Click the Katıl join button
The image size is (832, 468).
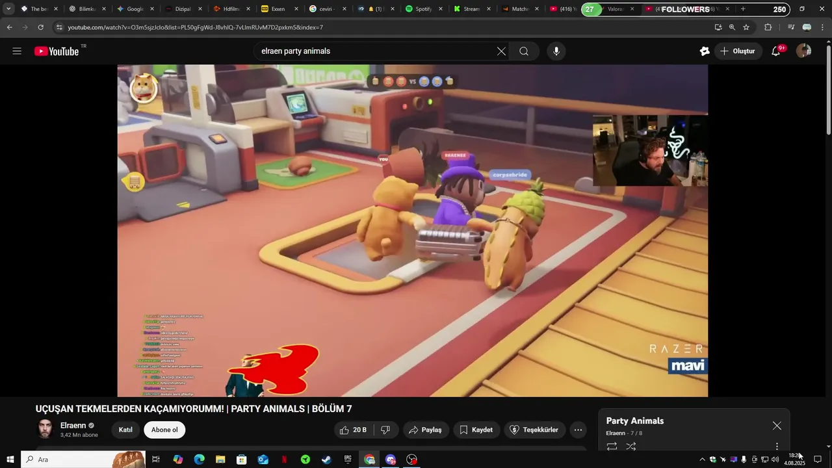(x=125, y=430)
